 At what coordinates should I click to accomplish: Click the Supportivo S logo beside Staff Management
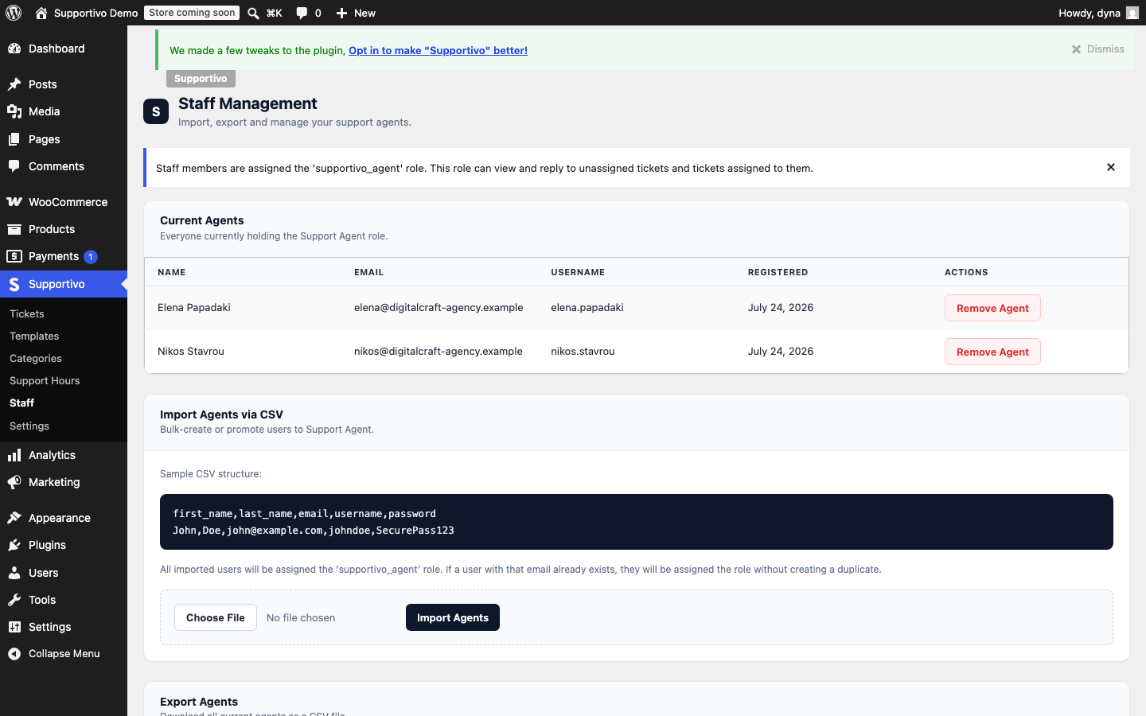(x=156, y=111)
